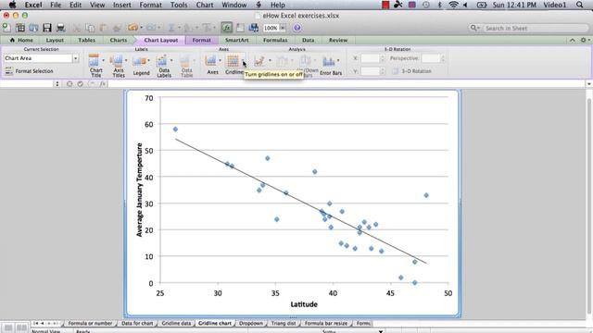
Task: Switch to the Review ribbon tab
Action: point(338,40)
